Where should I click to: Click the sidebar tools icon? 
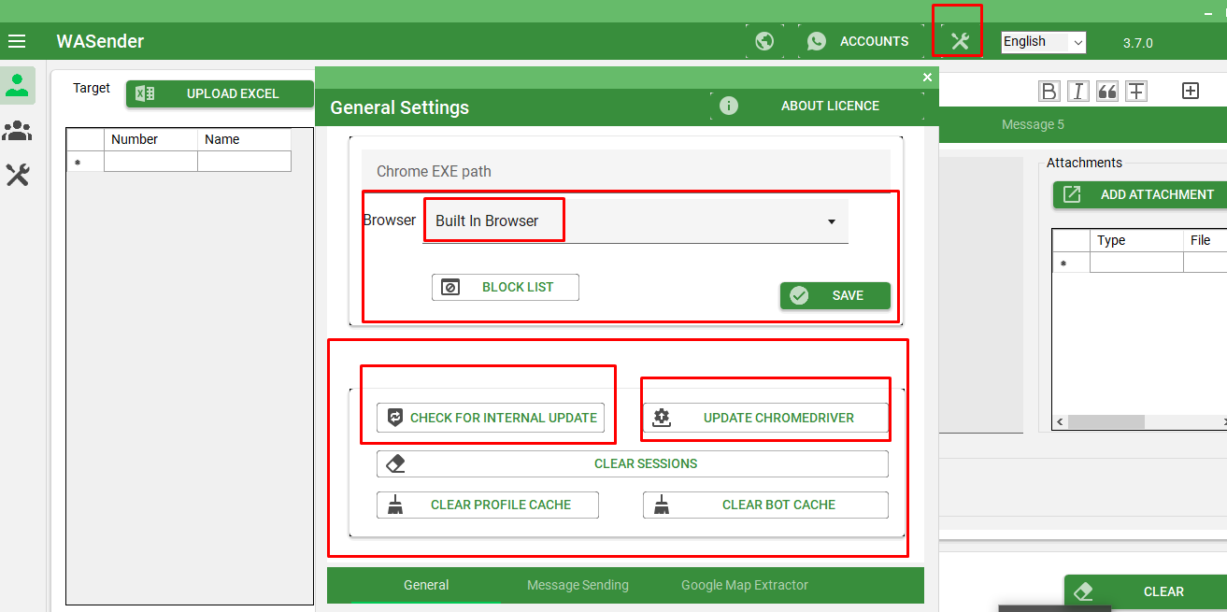(x=18, y=175)
